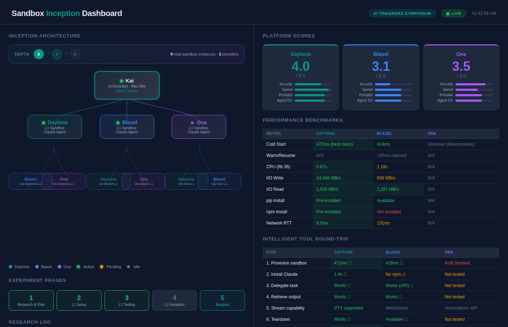Click 'Sandbox Inception Dashboard' title
Viewport: 508px width, 327px height.
click(x=67, y=13)
